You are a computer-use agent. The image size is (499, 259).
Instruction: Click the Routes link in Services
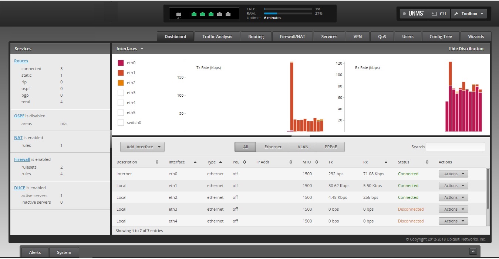point(21,61)
